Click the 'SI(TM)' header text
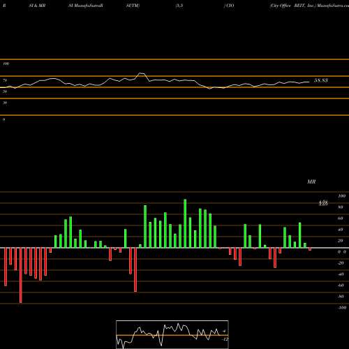The height and width of the screenshot is (349, 349). click(133, 6)
